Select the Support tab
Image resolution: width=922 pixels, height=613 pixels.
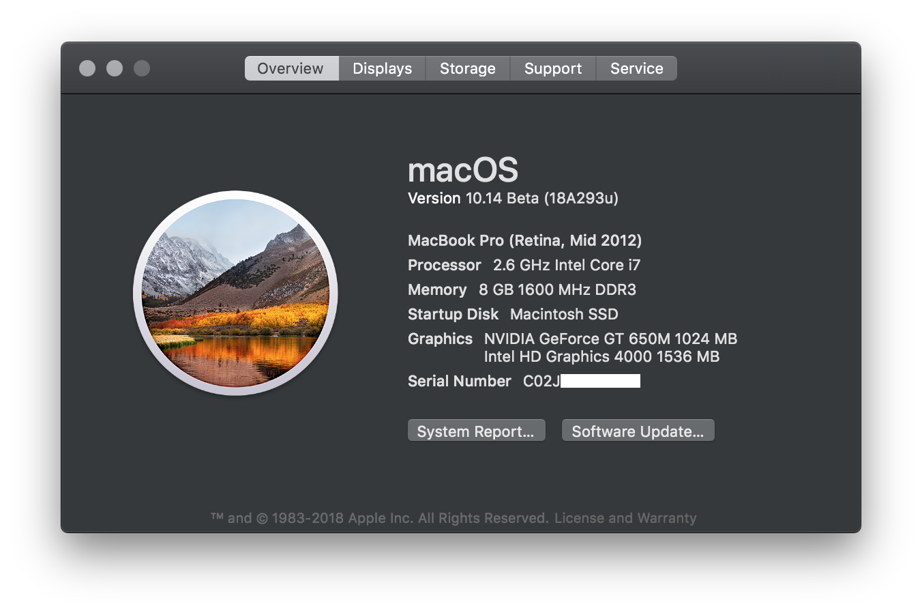[553, 68]
